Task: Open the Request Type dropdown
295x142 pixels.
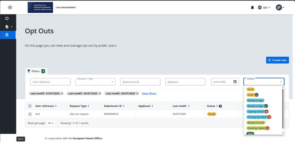Action: click(95, 82)
